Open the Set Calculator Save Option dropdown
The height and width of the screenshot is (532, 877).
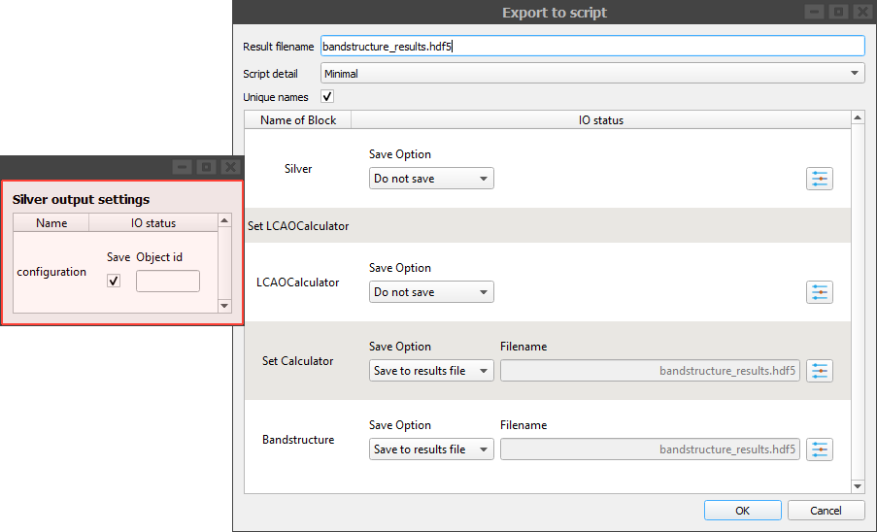(x=431, y=371)
